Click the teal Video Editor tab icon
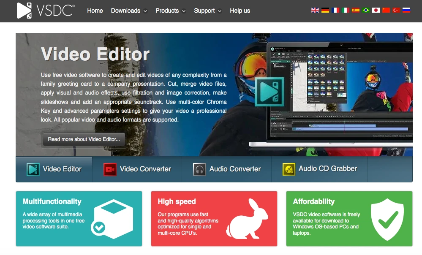The height and width of the screenshot is (255, 422). pos(33,169)
